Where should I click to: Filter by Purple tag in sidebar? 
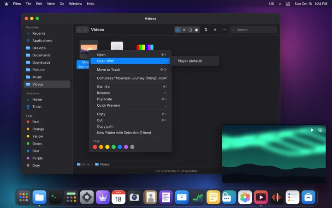[47, 158]
